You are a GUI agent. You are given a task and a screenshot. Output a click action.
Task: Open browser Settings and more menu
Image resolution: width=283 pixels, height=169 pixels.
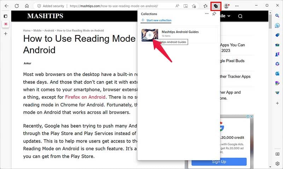pyautogui.click(x=237, y=6)
